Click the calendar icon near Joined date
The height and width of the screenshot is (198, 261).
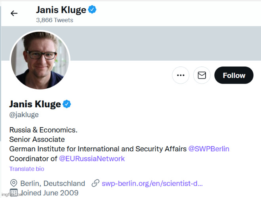tap(14, 193)
